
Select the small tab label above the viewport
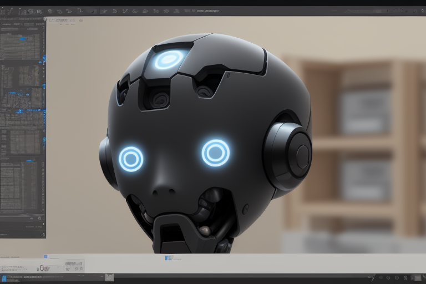(x=60, y=20)
